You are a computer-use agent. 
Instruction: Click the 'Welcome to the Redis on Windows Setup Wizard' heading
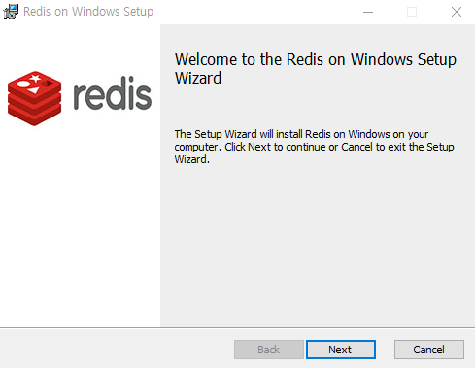pyautogui.click(x=316, y=69)
